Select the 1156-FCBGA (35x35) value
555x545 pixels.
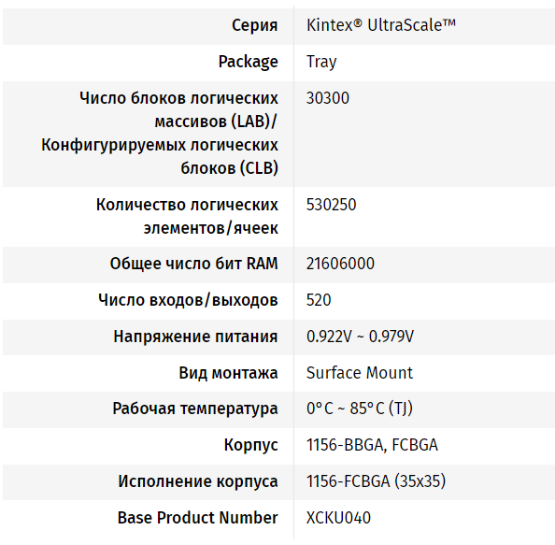coord(376,481)
